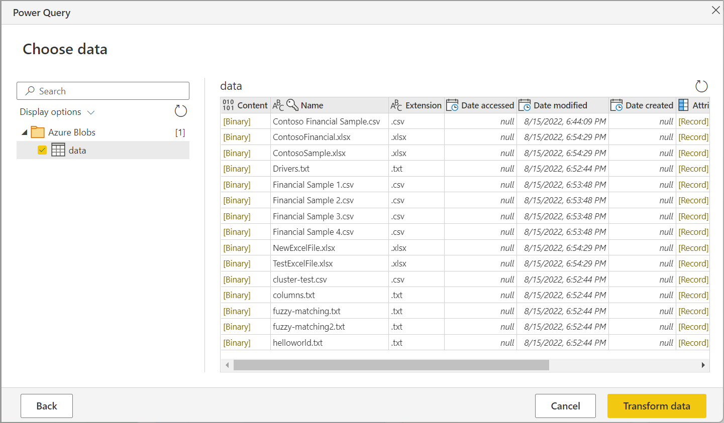Click the Date accessed datetime type icon

[x=452, y=105]
